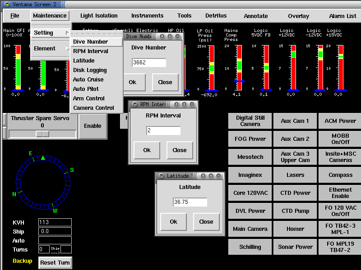The image size is (361, 270).
Task: Click Close button in Latitude dialog
Action: pos(206,221)
